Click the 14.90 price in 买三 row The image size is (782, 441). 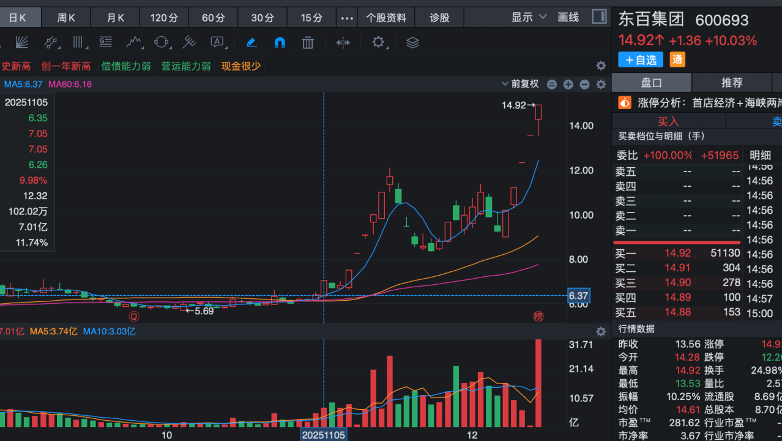click(678, 282)
